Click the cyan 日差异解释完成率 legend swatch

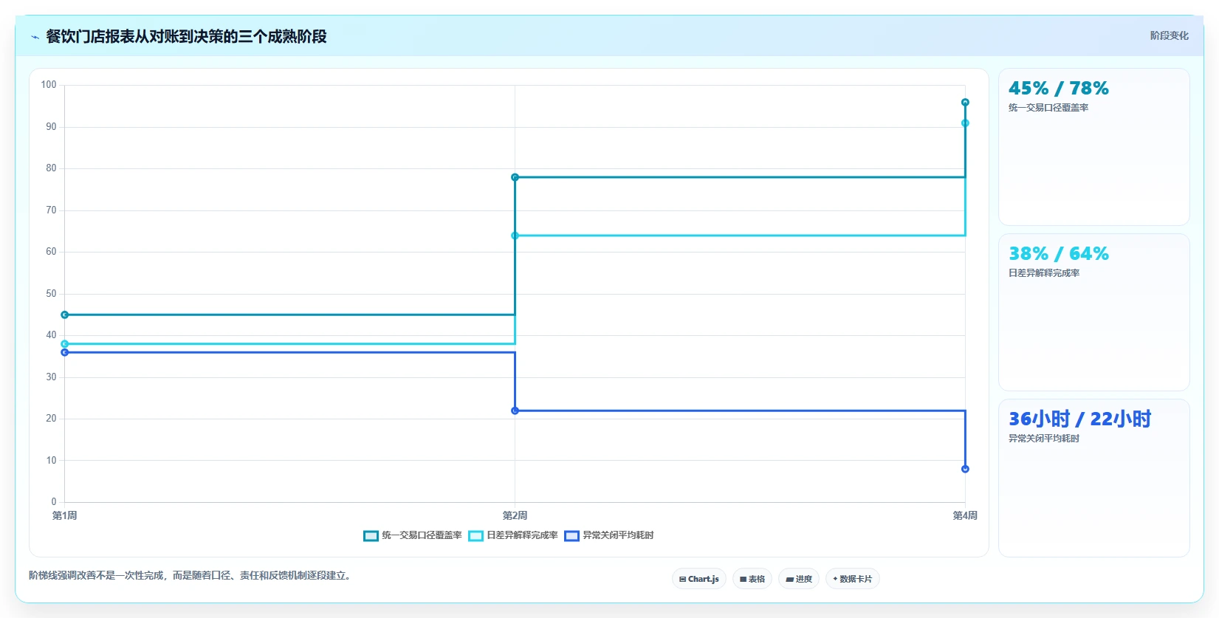click(475, 536)
